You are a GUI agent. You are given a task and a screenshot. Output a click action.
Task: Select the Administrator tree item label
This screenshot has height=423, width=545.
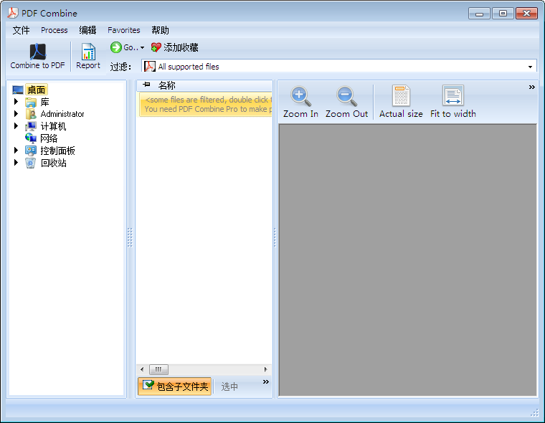pos(62,114)
